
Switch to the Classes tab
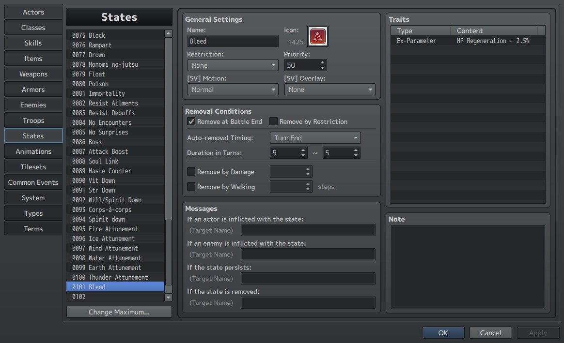click(33, 28)
